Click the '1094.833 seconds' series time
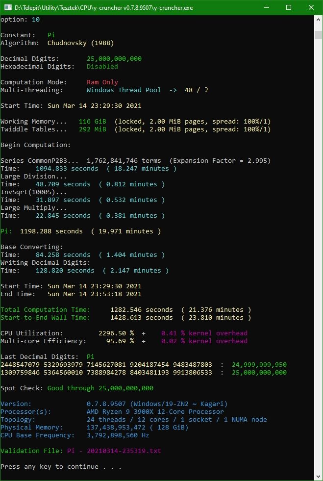The height and width of the screenshot is (481, 323). coord(67,168)
